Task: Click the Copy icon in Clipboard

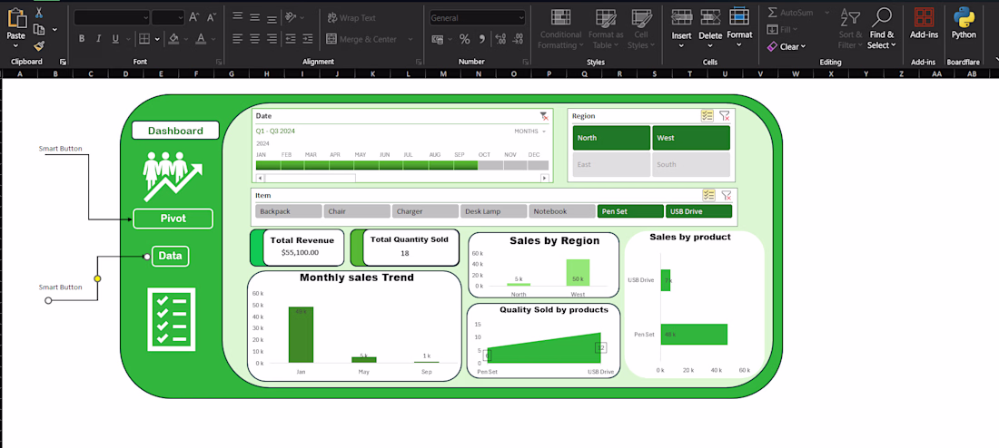Action: pyautogui.click(x=39, y=29)
